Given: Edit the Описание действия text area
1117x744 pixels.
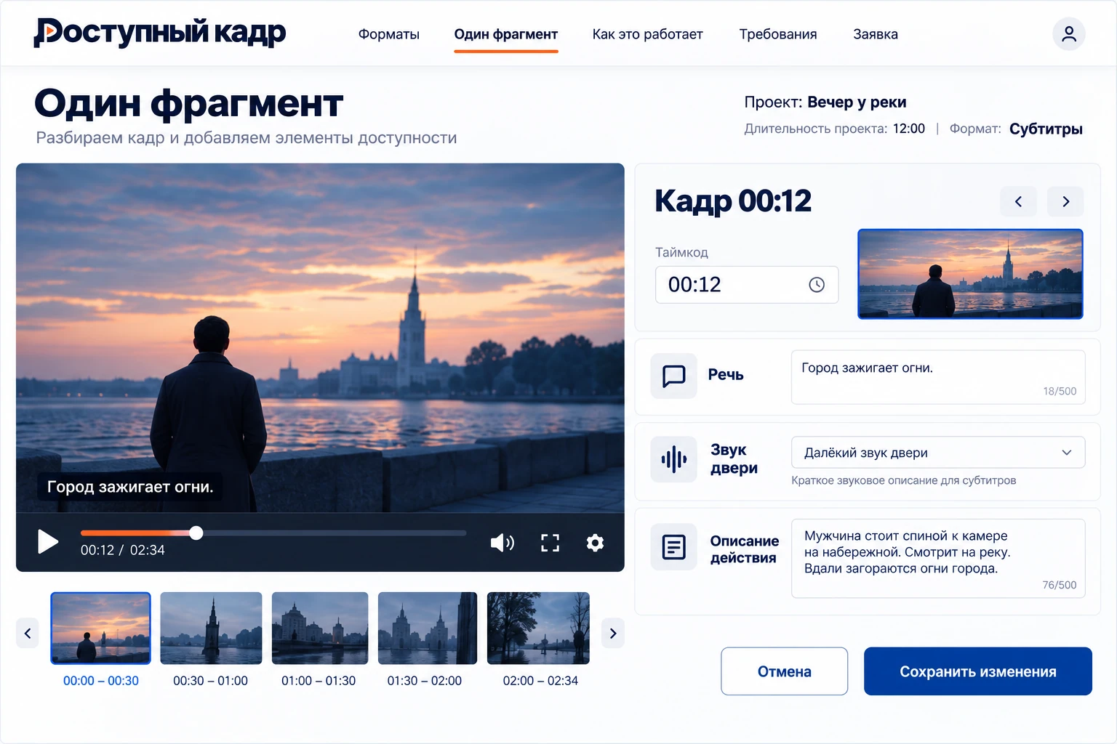Looking at the screenshot, I should tap(938, 559).
